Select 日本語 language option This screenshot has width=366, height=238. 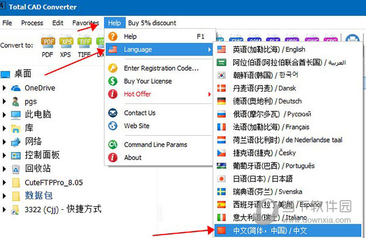[288, 179]
